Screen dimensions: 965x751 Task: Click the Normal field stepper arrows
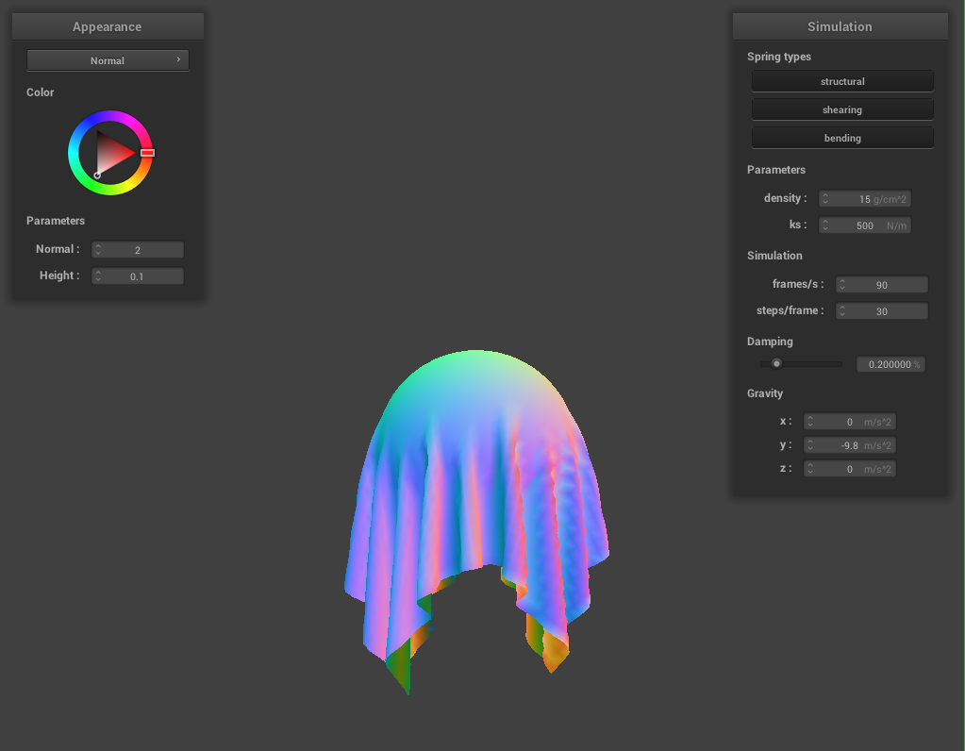coord(98,249)
